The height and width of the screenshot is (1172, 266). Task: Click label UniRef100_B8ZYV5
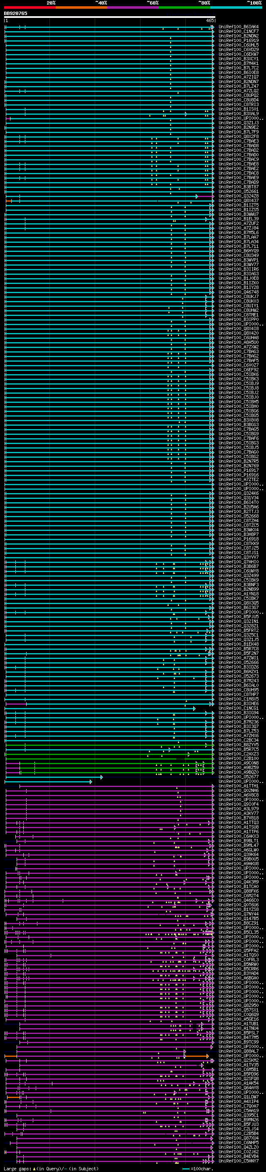(239, 745)
